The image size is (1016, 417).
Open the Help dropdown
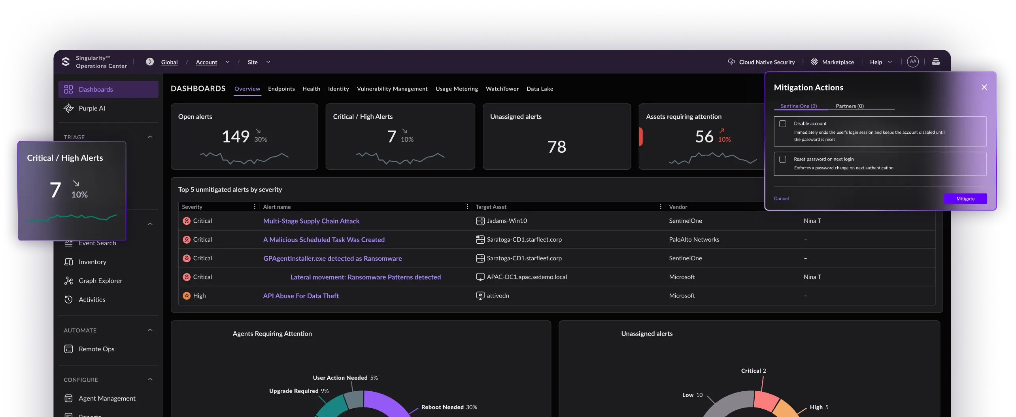coord(881,62)
